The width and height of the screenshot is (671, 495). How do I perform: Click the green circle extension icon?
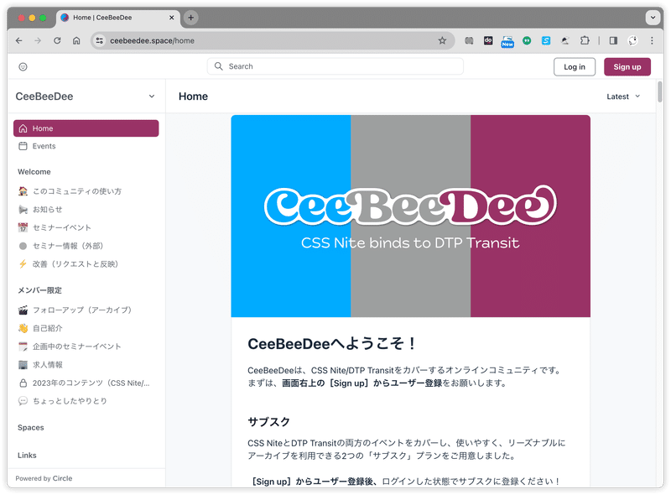coord(527,40)
